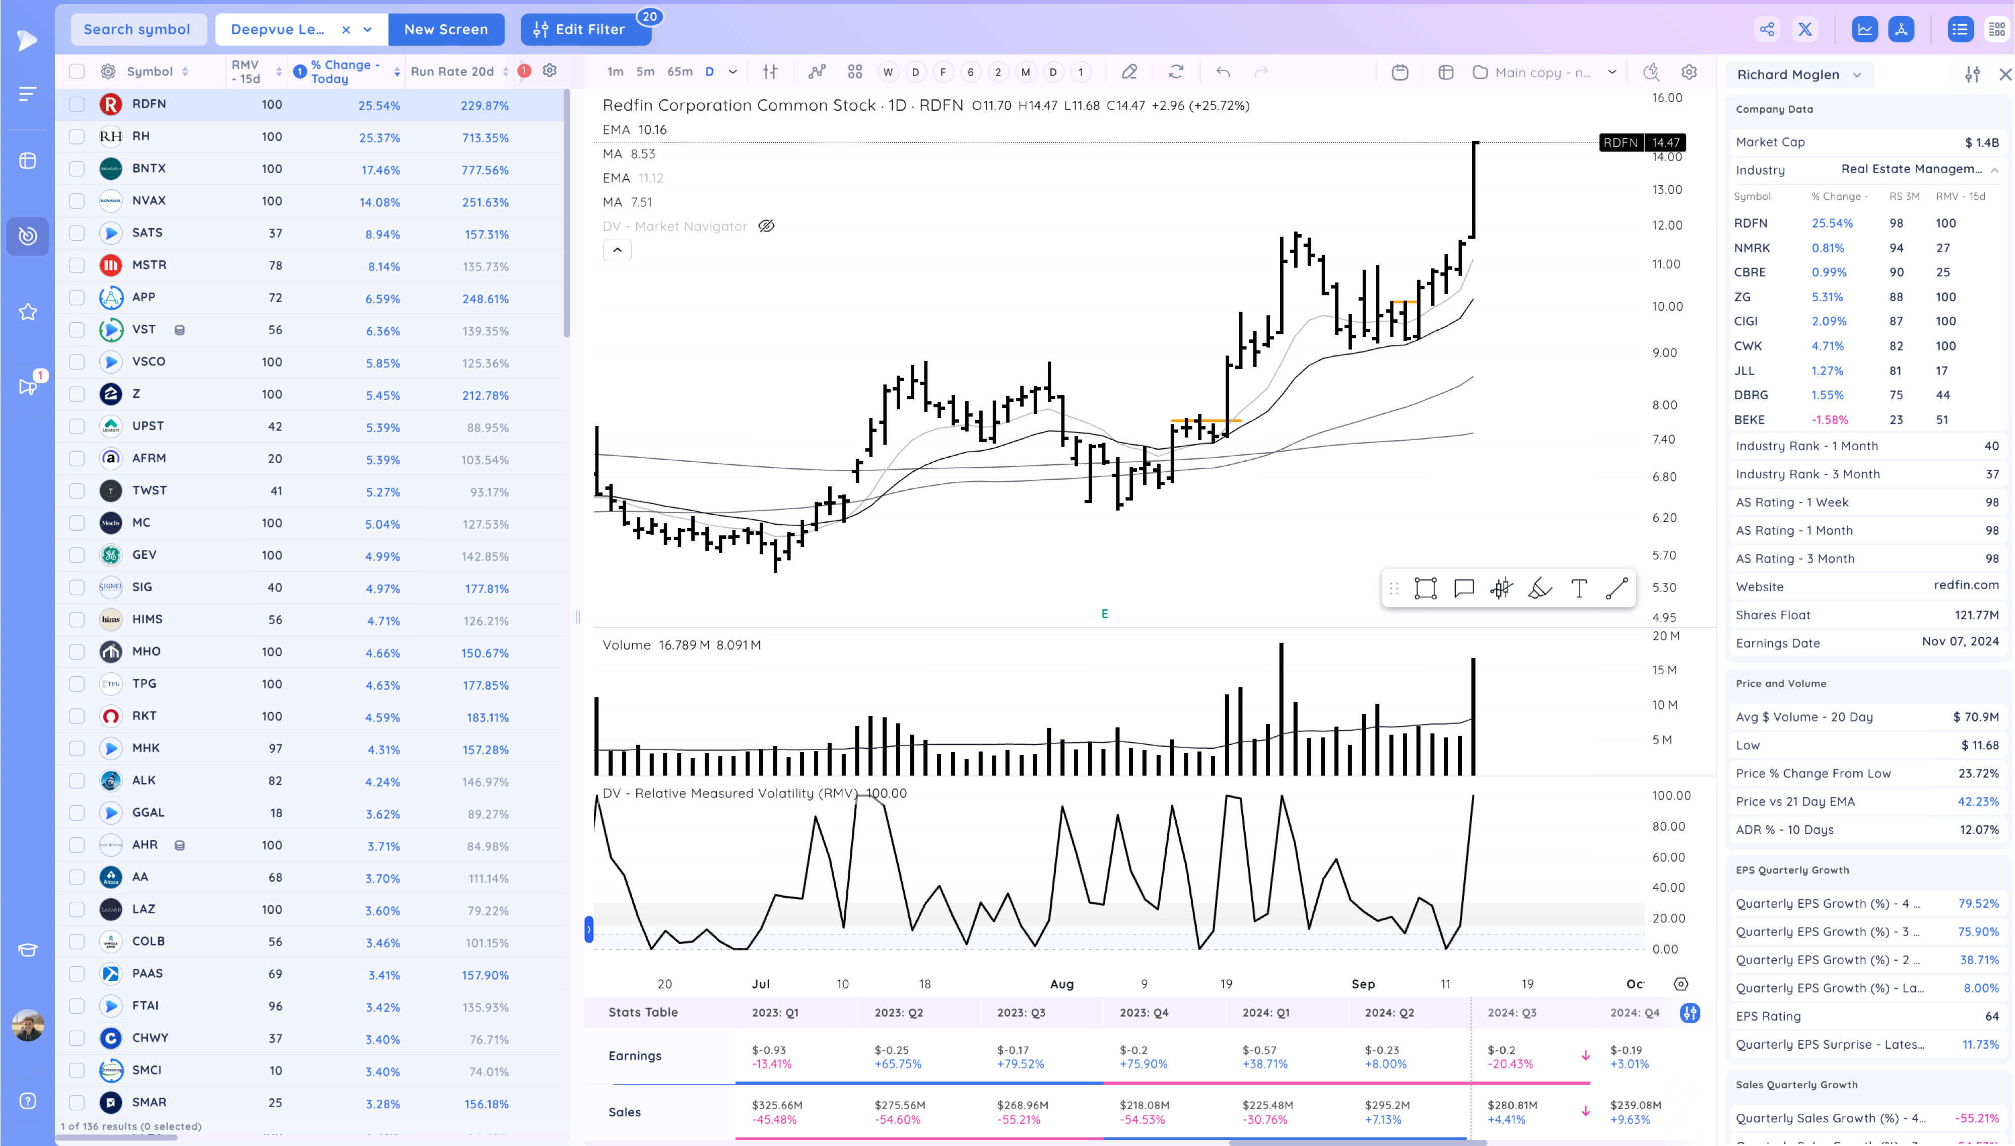
Task: Open the Main copy layout dropdown
Action: 1612,71
